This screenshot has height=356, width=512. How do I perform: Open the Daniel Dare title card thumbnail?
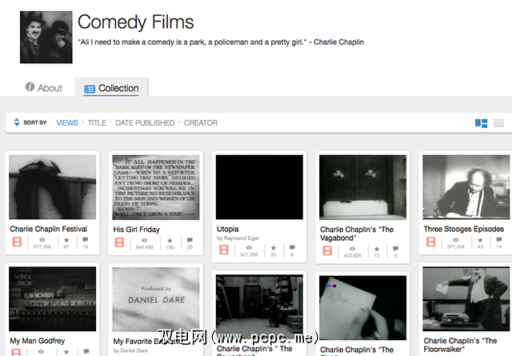pos(156,299)
